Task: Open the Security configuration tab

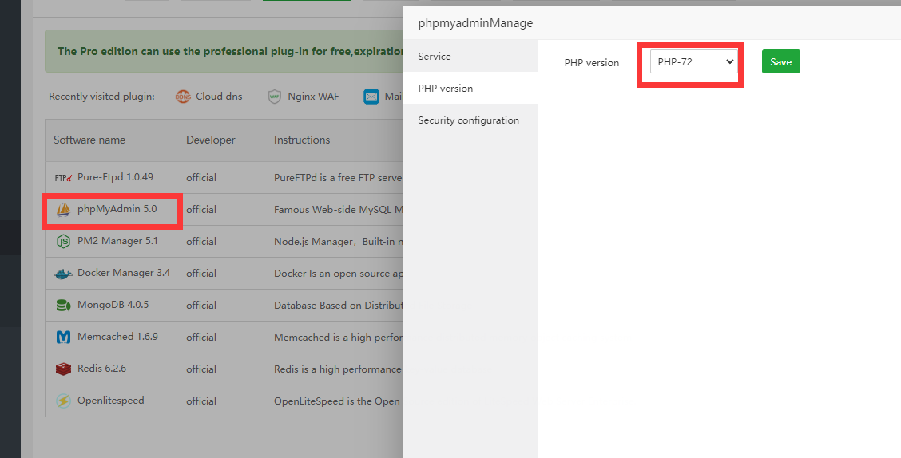Action: (470, 120)
